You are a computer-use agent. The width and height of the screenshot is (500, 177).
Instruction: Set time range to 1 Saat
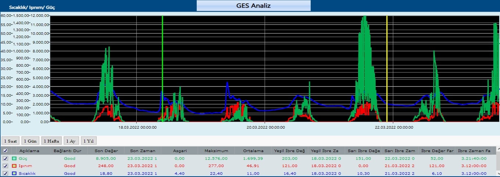pyautogui.click(x=10, y=141)
